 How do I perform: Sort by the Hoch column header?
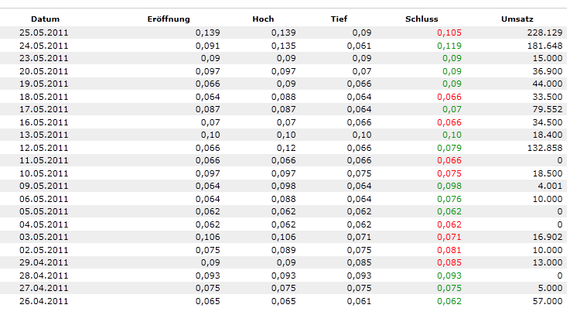[263, 19]
